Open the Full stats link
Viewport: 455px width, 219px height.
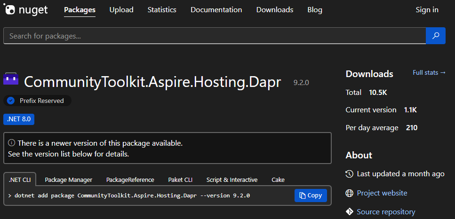pyautogui.click(x=429, y=73)
